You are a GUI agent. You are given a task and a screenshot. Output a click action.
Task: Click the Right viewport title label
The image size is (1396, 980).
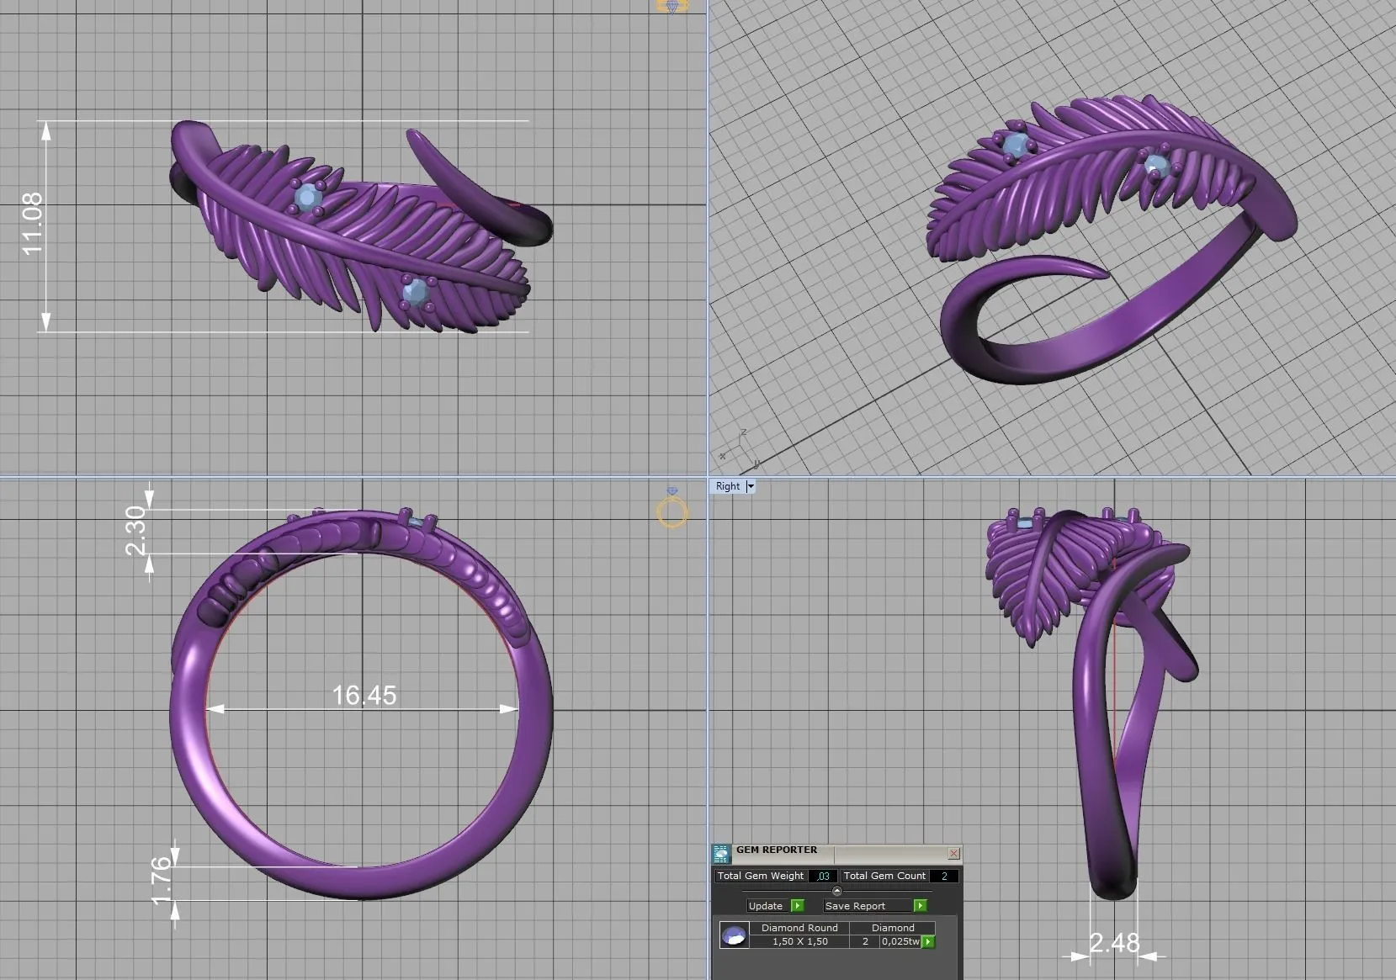point(728,486)
